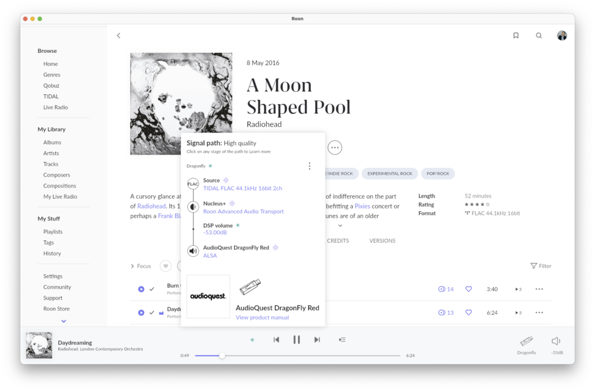The height and width of the screenshot is (391, 595).
Task: Open Genres in the sidebar
Action: (x=52, y=75)
